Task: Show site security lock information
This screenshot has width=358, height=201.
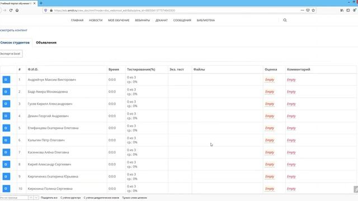Action: [x=51, y=10]
